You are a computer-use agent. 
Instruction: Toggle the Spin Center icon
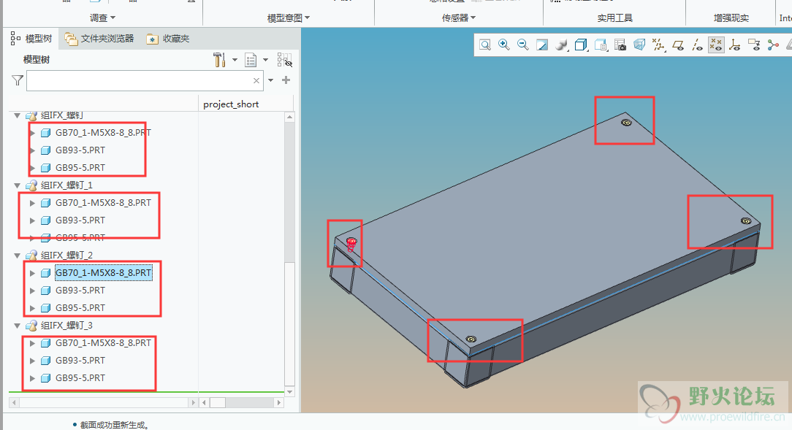pos(773,45)
